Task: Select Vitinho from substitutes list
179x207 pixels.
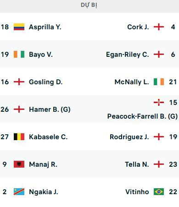Action: (137, 192)
